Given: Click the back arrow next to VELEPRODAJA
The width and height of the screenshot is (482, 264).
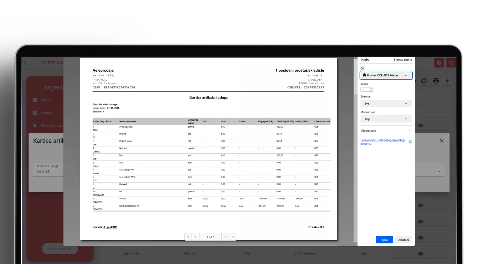Looking at the screenshot, I should tap(26, 63).
